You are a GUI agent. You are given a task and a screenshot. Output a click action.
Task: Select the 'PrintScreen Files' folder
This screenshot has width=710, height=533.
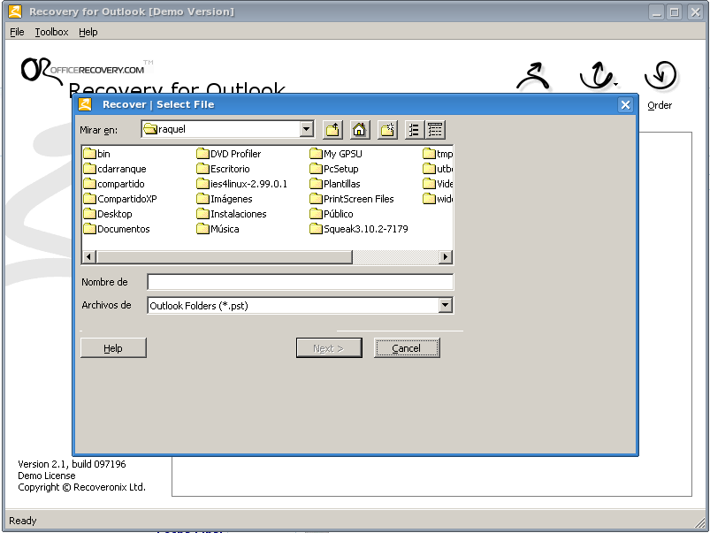352,198
